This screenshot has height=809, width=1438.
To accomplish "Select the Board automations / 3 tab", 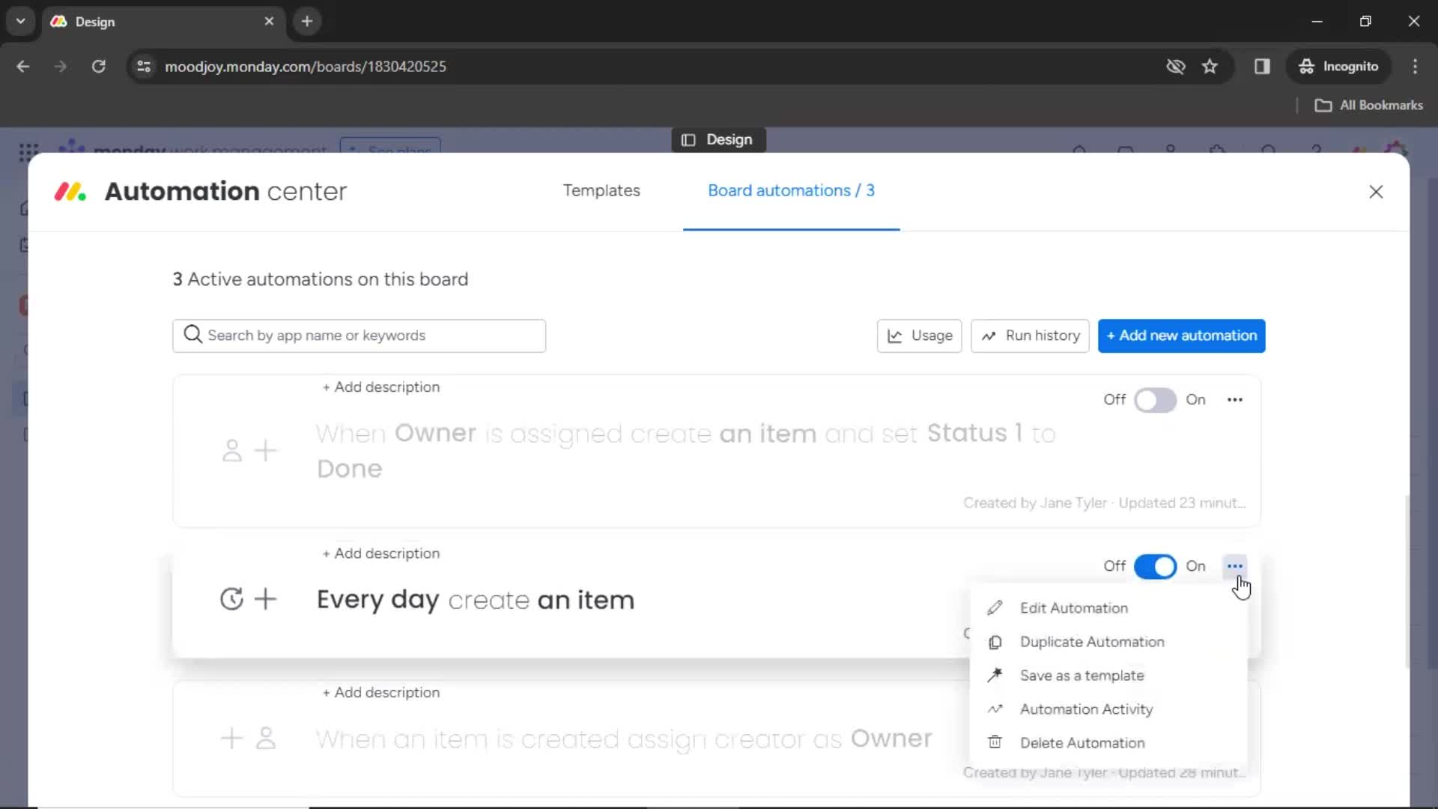I will 791,190.
